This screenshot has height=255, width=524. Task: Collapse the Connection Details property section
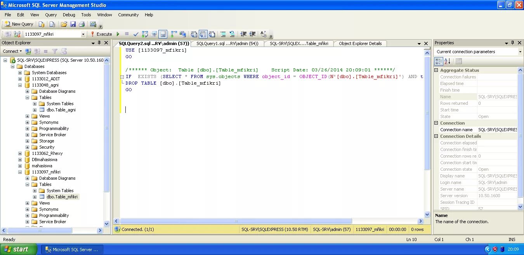(x=436, y=136)
